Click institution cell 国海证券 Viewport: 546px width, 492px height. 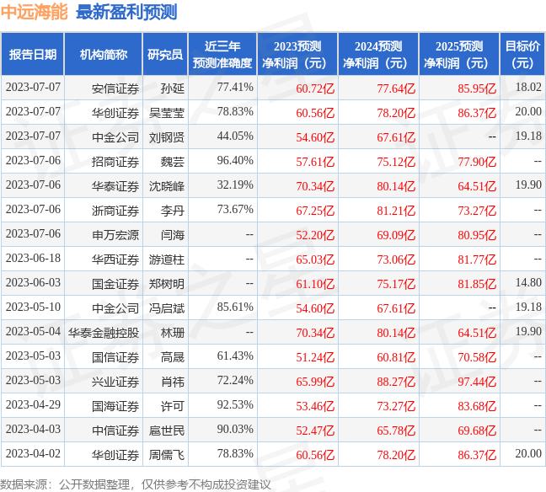pos(115,406)
